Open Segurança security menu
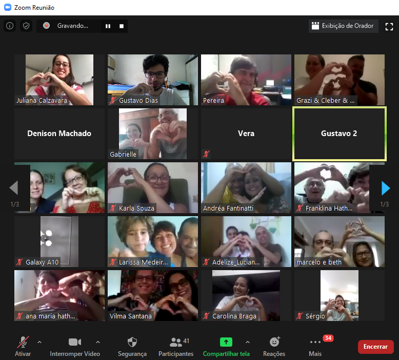 coord(132,346)
